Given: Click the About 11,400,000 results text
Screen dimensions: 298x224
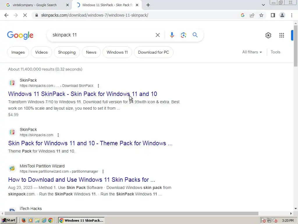Looking at the screenshot, I should tap(45, 69).
